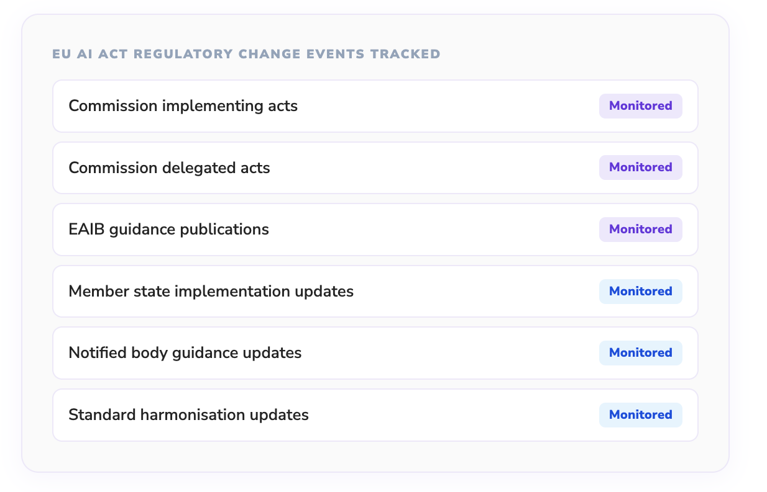Click the 'Commission delegated acts' label text
Screen dimensions: 767x492
pyautogui.click(x=169, y=168)
